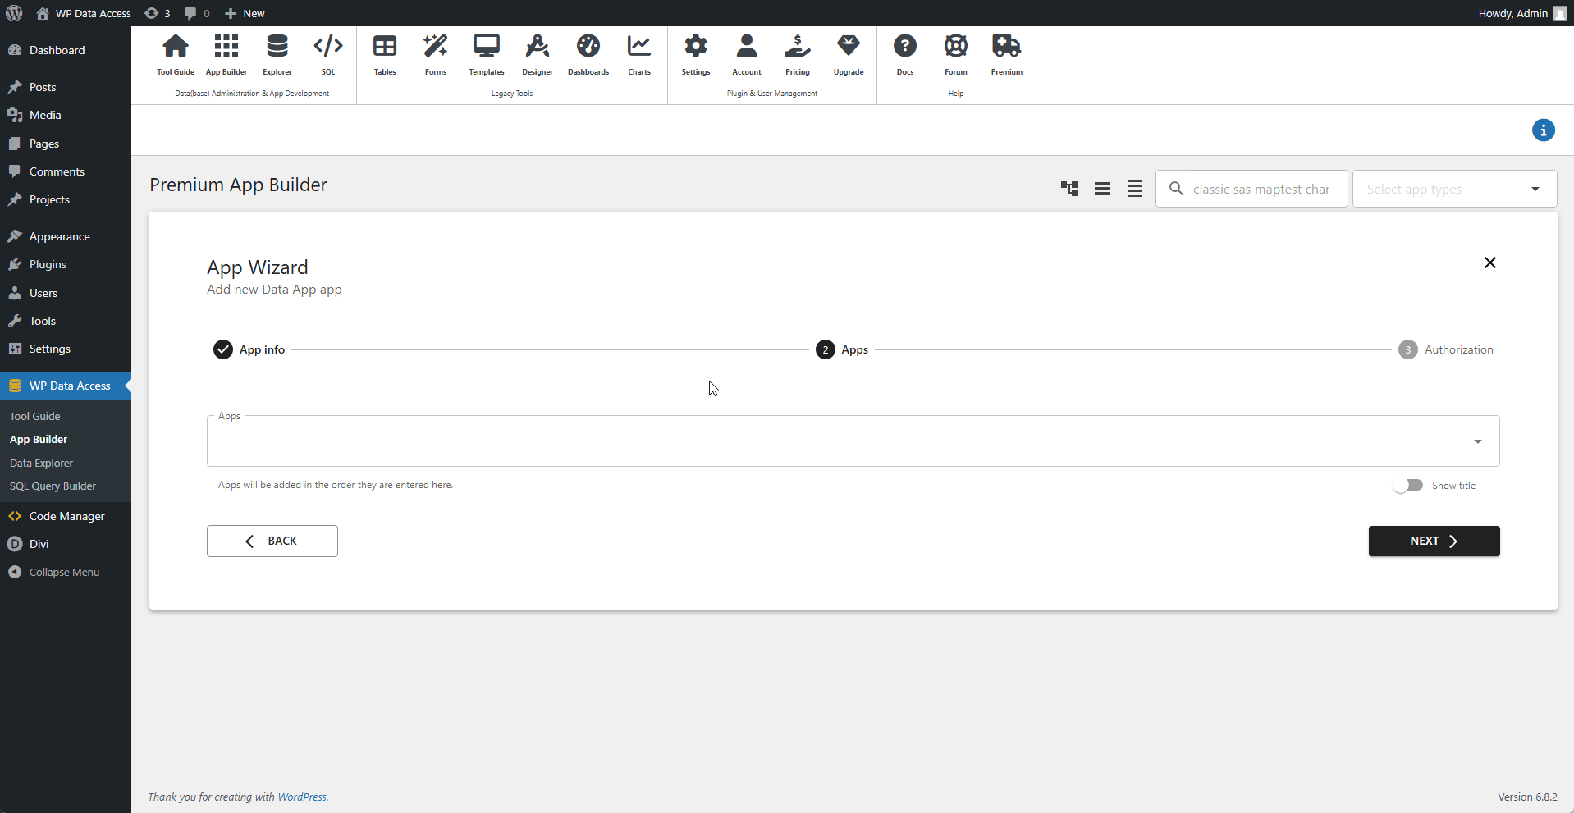The height and width of the screenshot is (813, 1574).
Task: Go to Code Manager in the sidebar
Action: coord(66,516)
